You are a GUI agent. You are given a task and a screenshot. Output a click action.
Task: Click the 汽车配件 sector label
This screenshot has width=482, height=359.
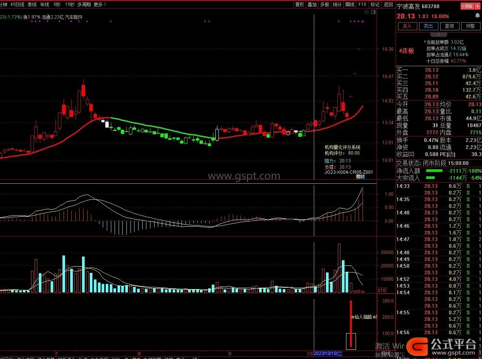[74, 17]
